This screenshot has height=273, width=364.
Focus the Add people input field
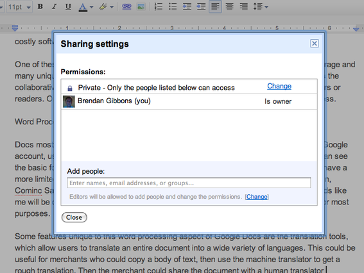(x=189, y=183)
